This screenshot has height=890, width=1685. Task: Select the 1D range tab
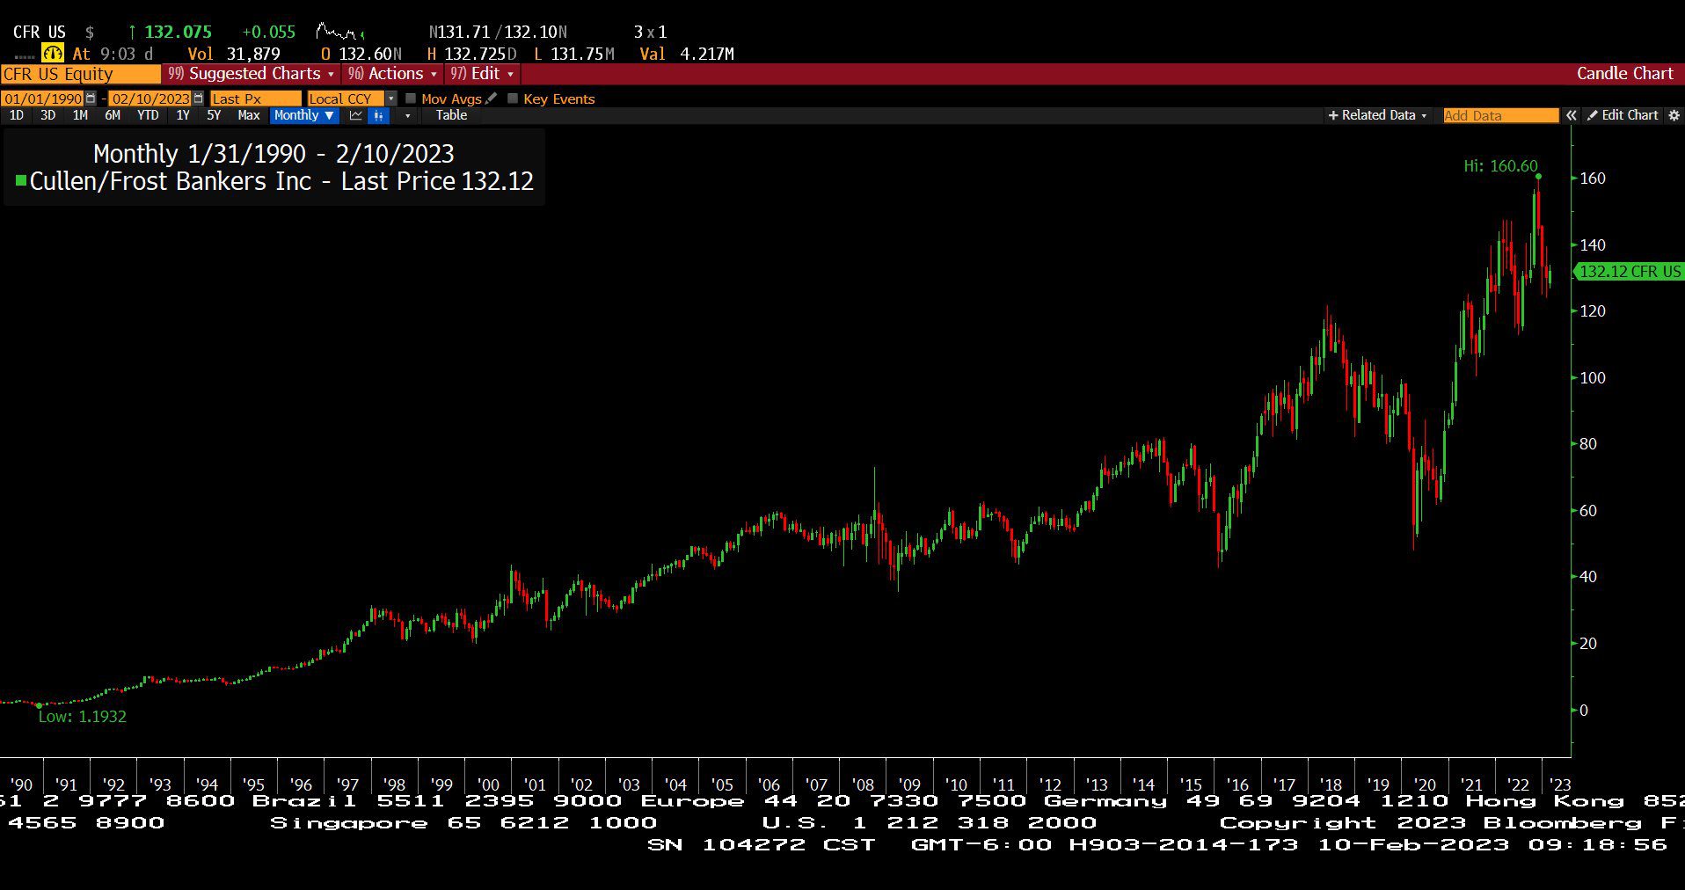pyautogui.click(x=17, y=115)
